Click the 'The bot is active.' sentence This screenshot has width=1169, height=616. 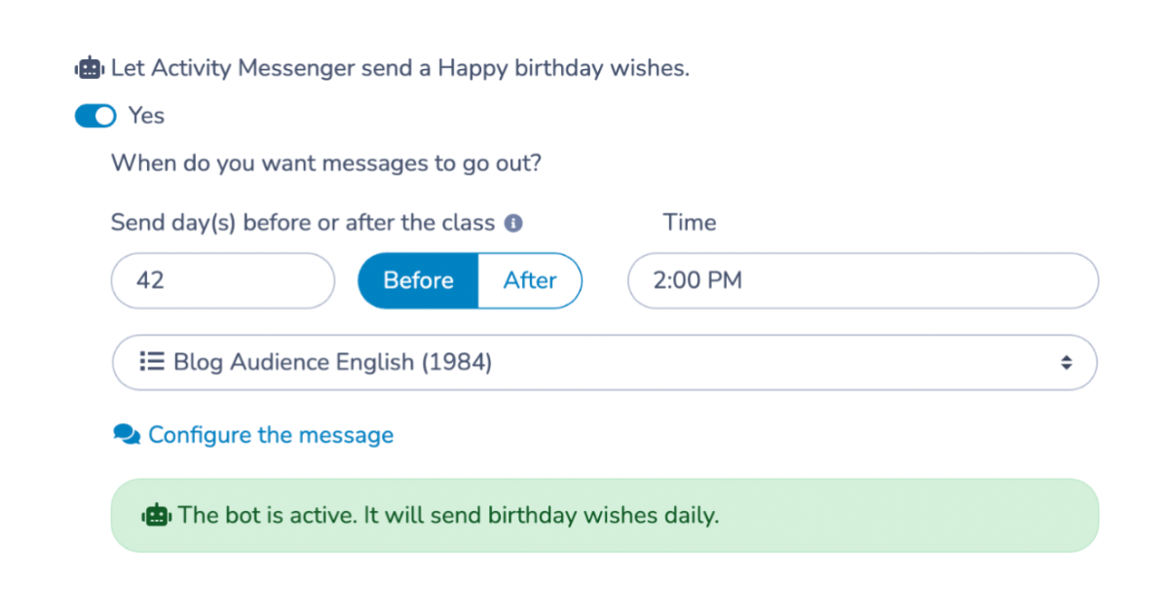pos(268,515)
